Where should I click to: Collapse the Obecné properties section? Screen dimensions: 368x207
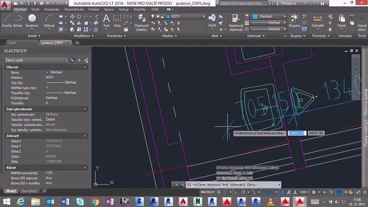(x=85, y=67)
